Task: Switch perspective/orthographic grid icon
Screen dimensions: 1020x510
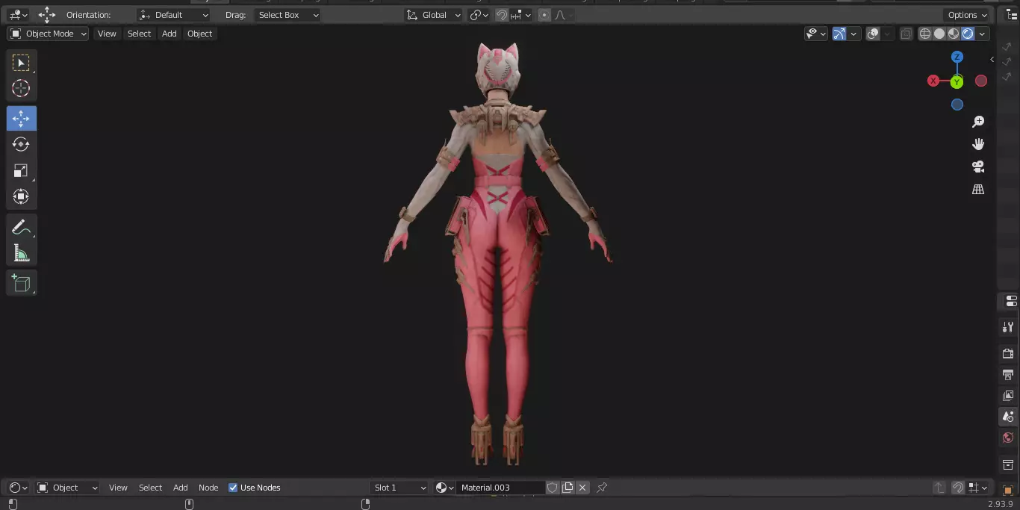Action: [x=978, y=190]
